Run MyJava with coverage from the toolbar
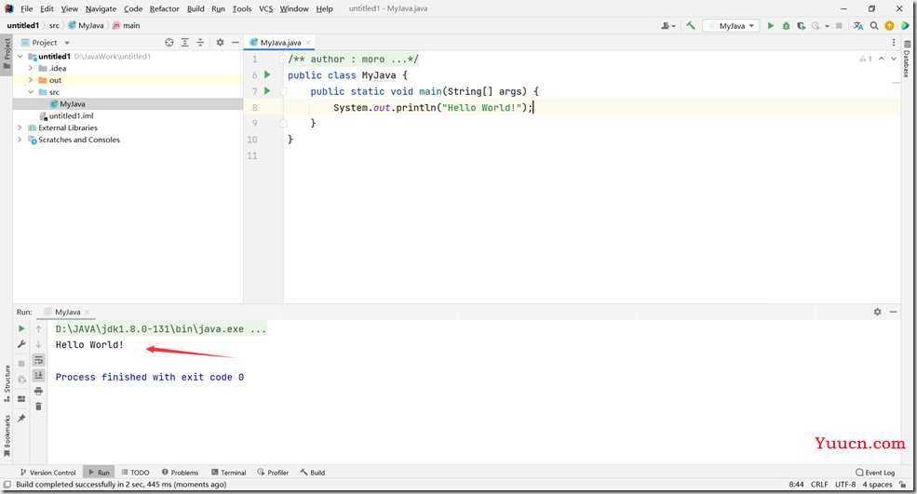 click(x=802, y=26)
